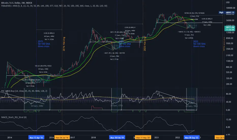Click the 12.00 level on MACD axis
Screen dimensions: 237x140
coord(228,119)
